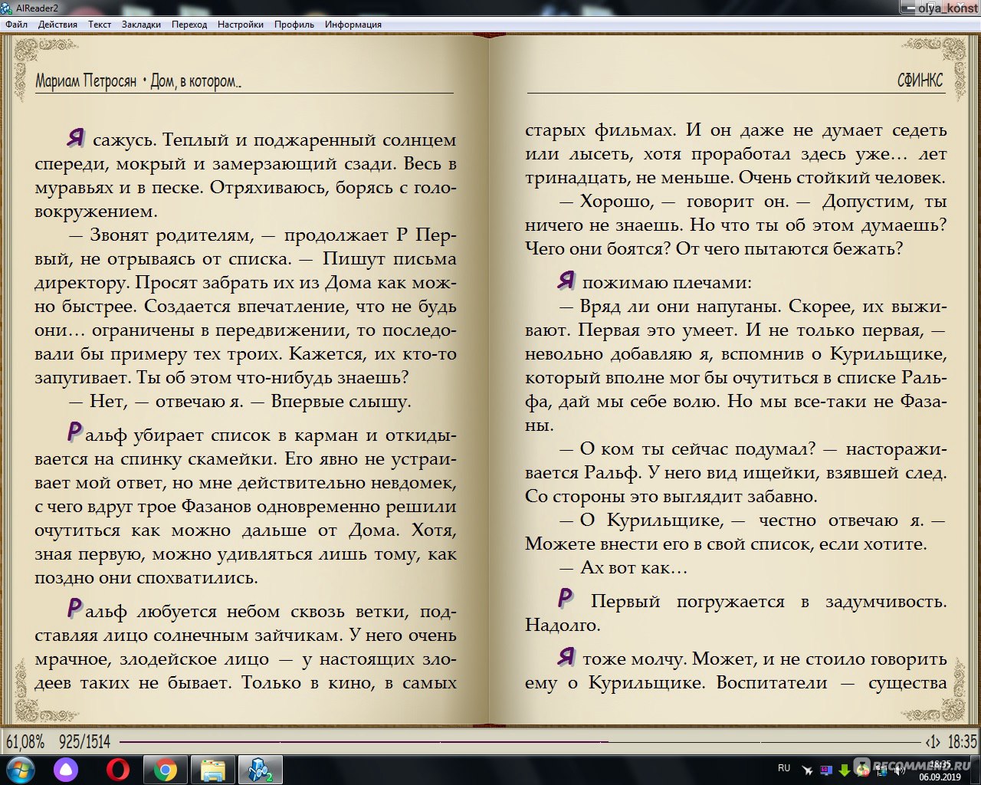Open the Переход menu
The width and height of the screenshot is (981, 785).
pyautogui.click(x=189, y=25)
